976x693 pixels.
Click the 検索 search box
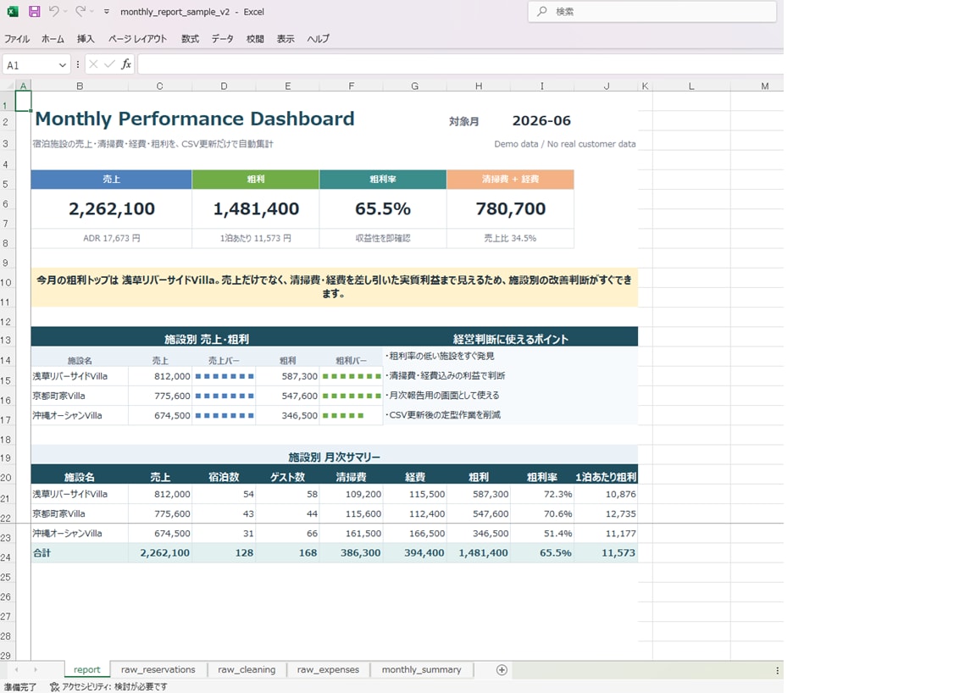pos(652,11)
